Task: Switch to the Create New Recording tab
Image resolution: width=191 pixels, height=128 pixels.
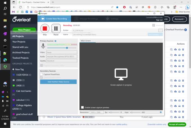Action: [x=54, y=19]
